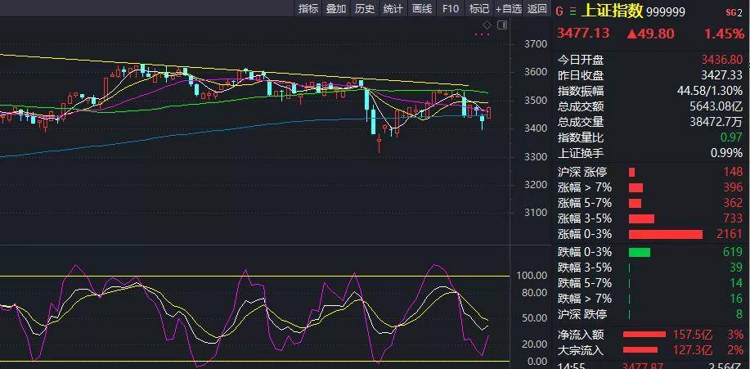Viewport: 750px width, 369px height.
Task: Click the 净流入额 red inflow bar
Action: tap(644, 335)
